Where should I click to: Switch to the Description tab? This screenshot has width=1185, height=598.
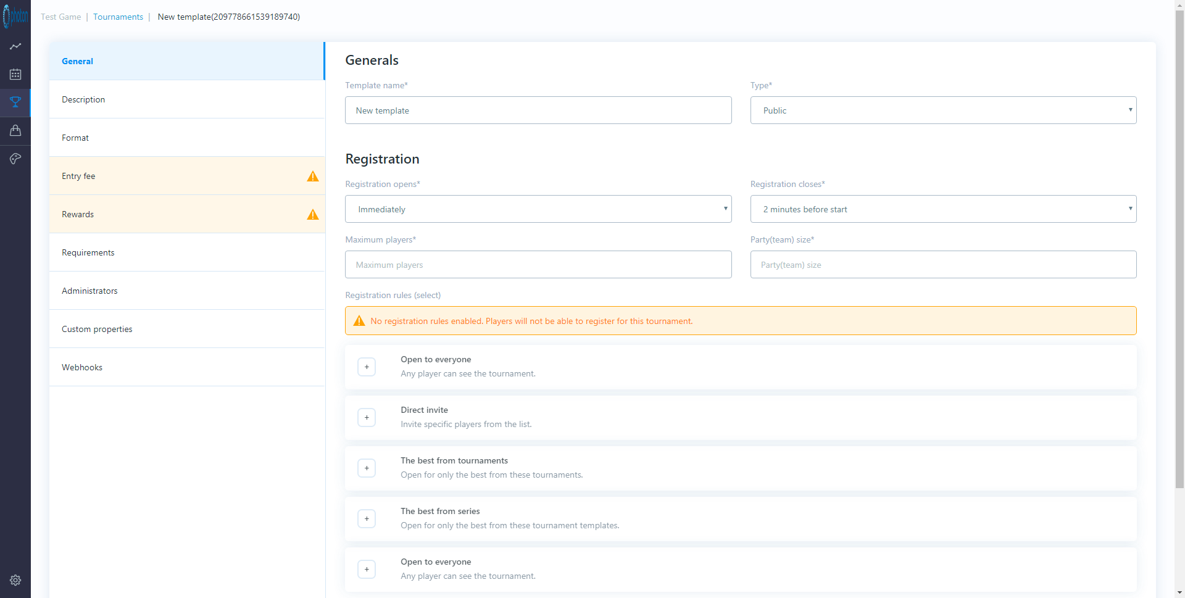click(x=83, y=100)
